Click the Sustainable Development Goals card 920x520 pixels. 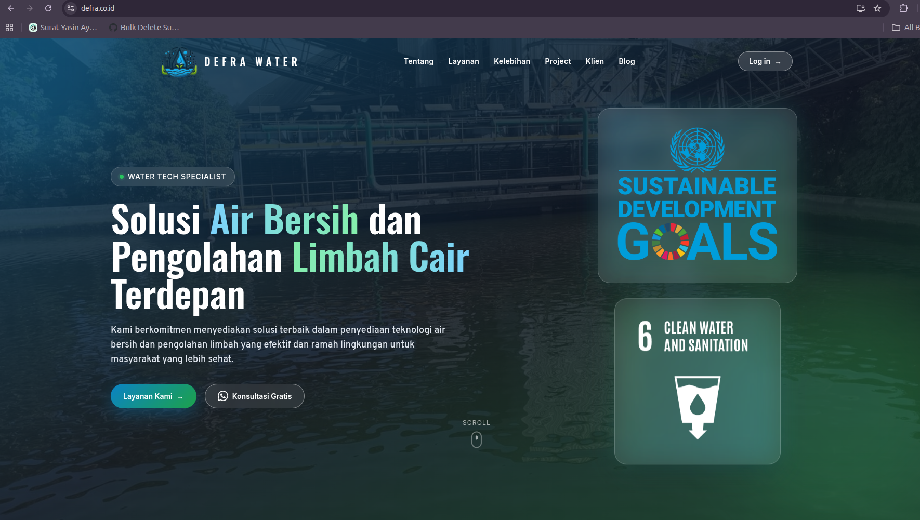[x=698, y=195]
